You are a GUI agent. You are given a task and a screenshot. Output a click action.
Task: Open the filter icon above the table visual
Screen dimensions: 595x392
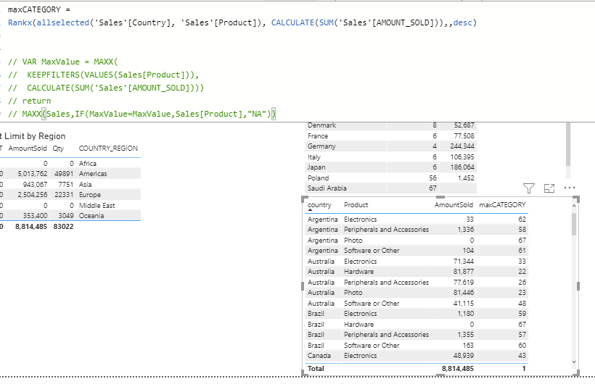pos(528,188)
